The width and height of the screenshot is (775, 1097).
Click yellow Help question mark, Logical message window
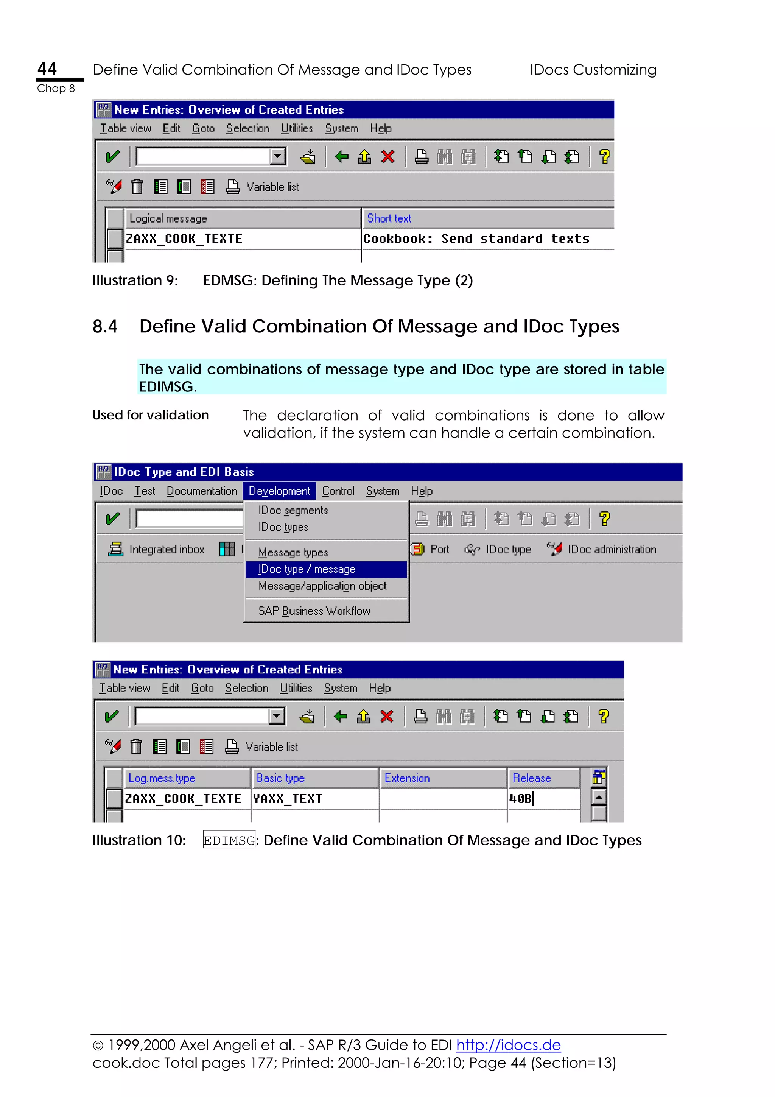pyautogui.click(x=605, y=157)
